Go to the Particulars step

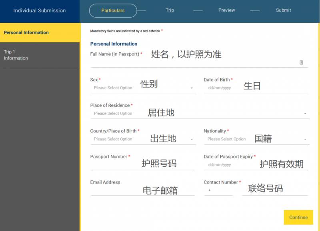pyautogui.click(x=113, y=10)
